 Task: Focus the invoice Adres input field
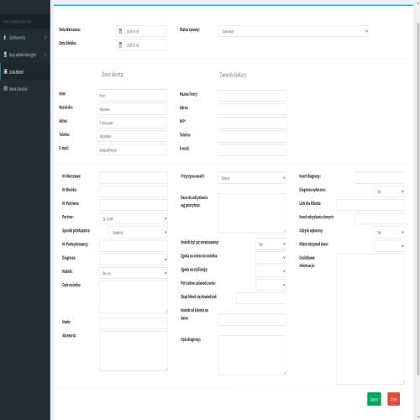(x=253, y=109)
